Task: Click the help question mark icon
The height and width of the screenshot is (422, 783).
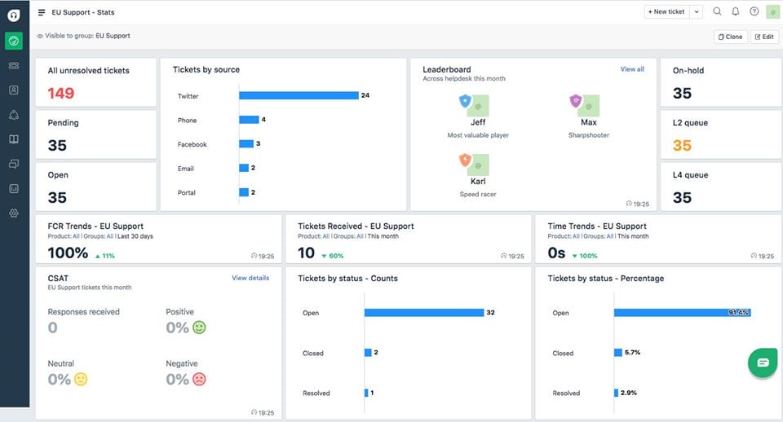Action: 754,11
